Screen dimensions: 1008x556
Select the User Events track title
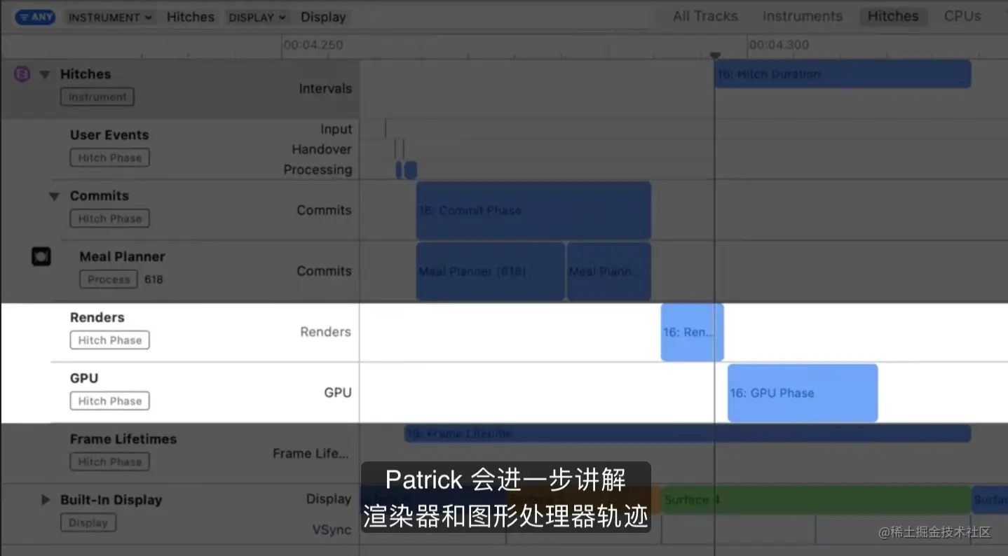click(109, 135)
